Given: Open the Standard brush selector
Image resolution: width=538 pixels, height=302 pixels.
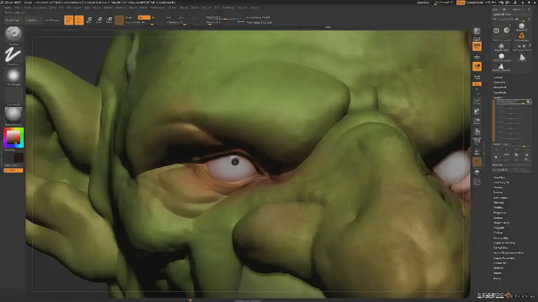Looking at the screenshot, I should tap(13, 34).
